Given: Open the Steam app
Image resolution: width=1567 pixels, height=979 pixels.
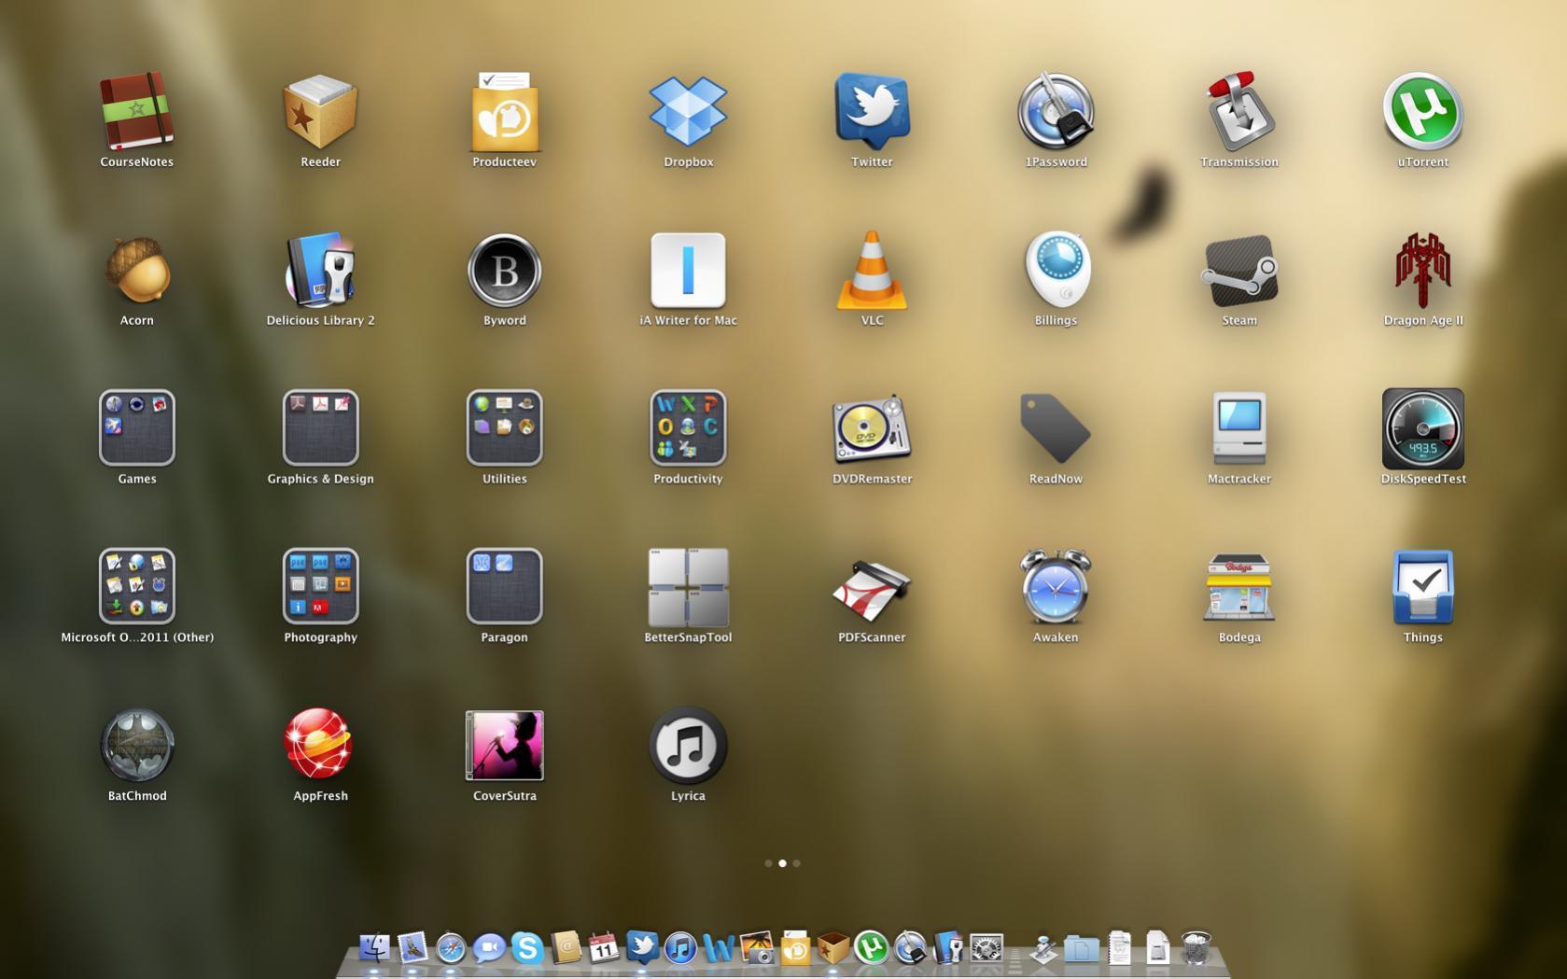Looking at the screenshot, I should click(1239, 270).
